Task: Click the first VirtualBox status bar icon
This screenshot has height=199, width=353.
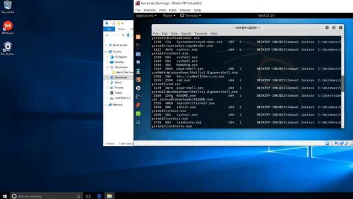Action: click(x=327, y=143)
